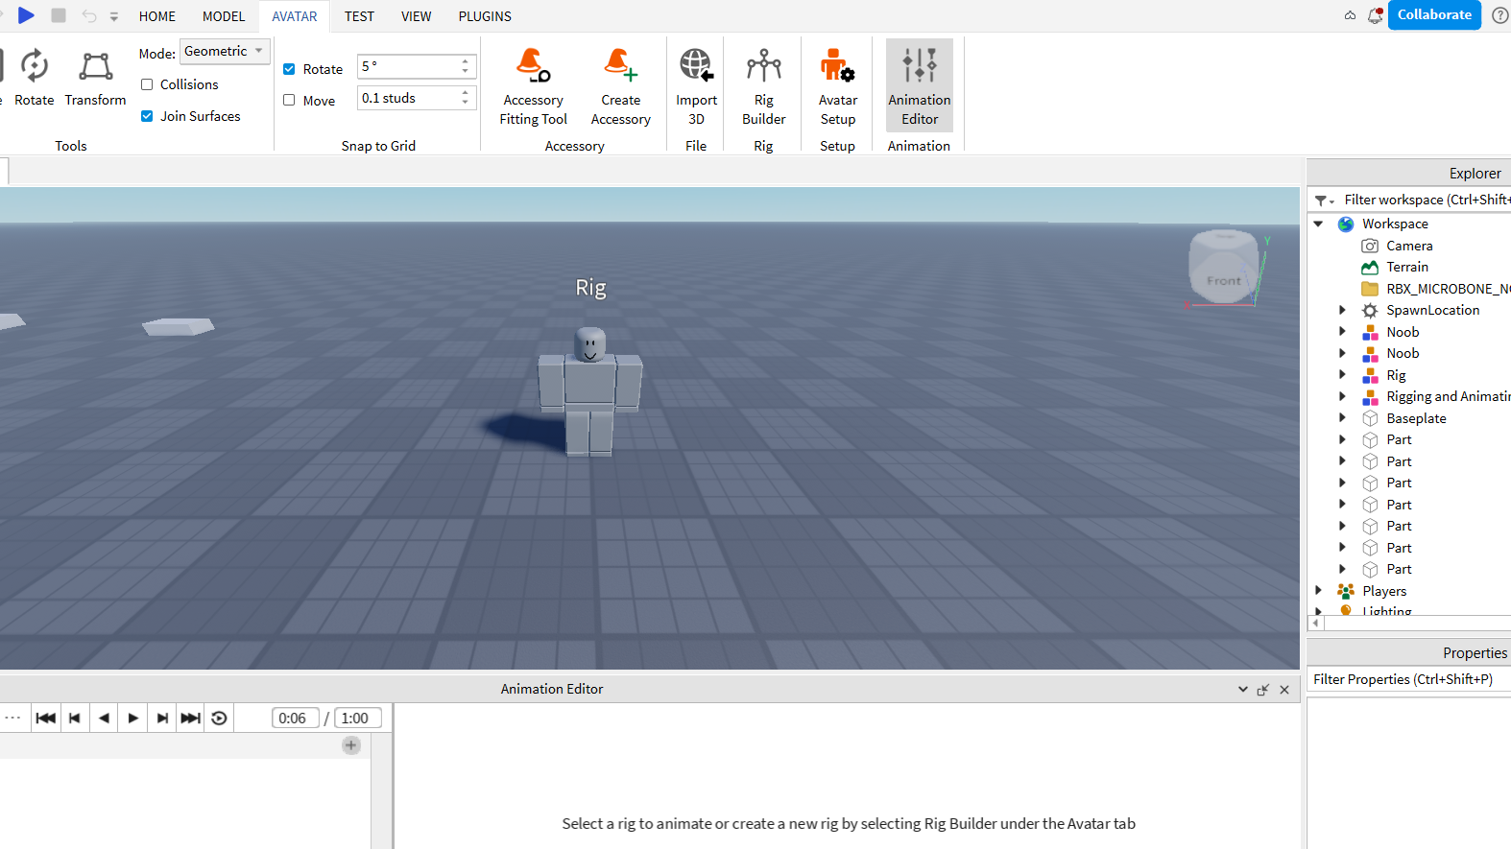Open the Mode Geometric dropdown
The height and width of the screenshot is (849, 1511).
coord(225,52)
